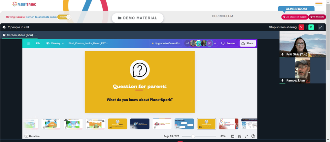Click switch to alternate room link

click(42, 17)
